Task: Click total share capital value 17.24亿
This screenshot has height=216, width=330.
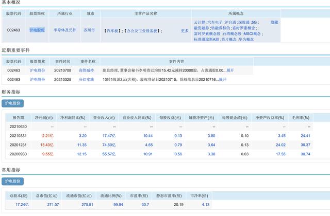Action: (x=22, y=205)
